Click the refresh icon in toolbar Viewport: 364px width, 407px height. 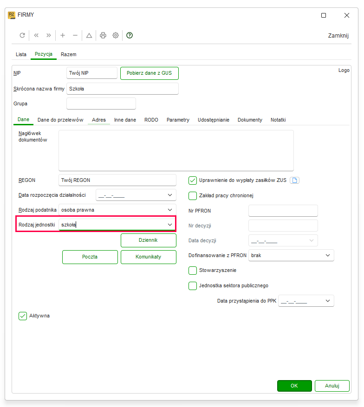point(22,35)
